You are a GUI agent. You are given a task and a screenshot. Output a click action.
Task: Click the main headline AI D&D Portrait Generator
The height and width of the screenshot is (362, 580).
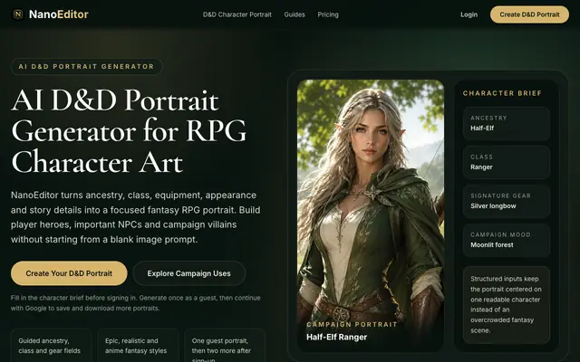(129, 131)
